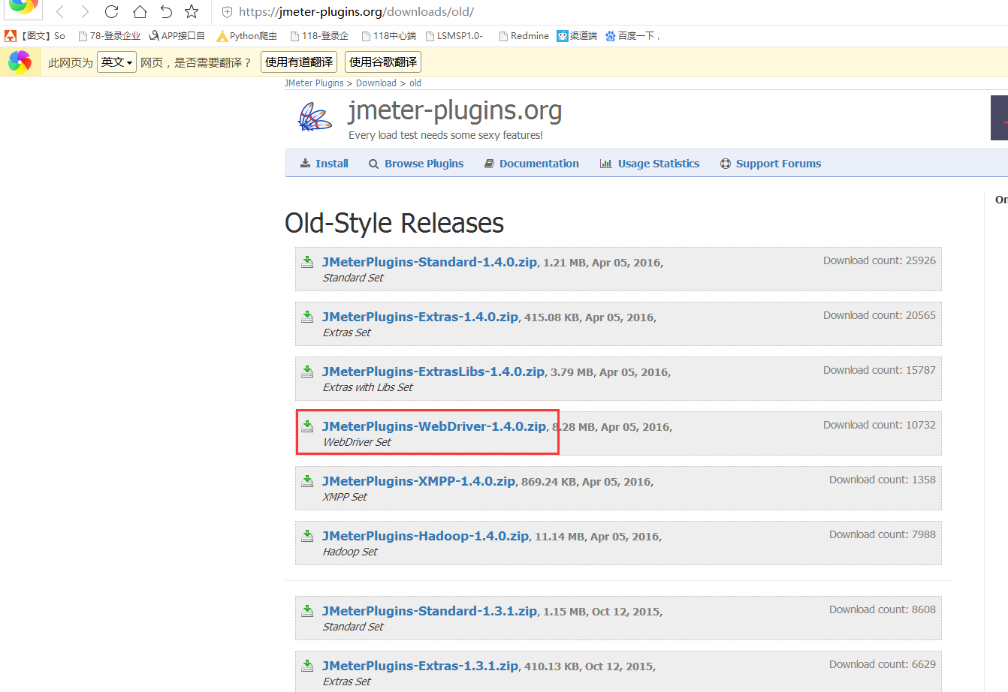Open the Browse Plugins menu item
Viewport: 1008px width, 692px height.
416,164
